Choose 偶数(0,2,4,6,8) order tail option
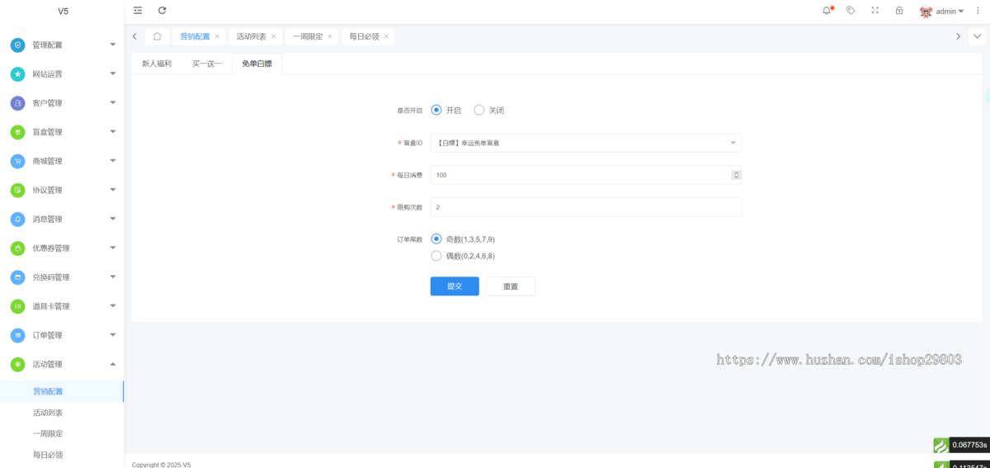 pos(463,256)
